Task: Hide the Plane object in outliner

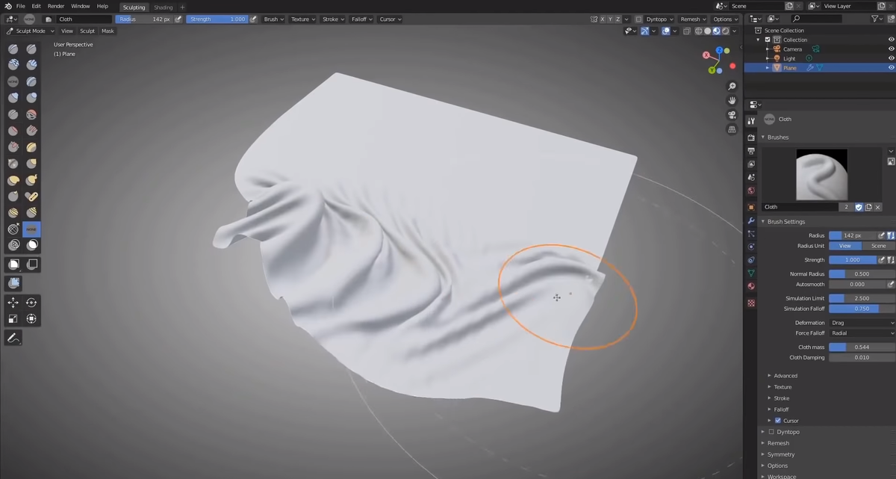Action: [x=891, y=68]
